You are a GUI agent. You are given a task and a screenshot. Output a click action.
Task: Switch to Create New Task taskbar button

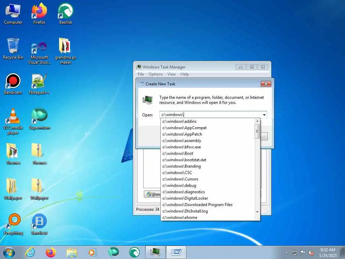[x=176, y=252]
